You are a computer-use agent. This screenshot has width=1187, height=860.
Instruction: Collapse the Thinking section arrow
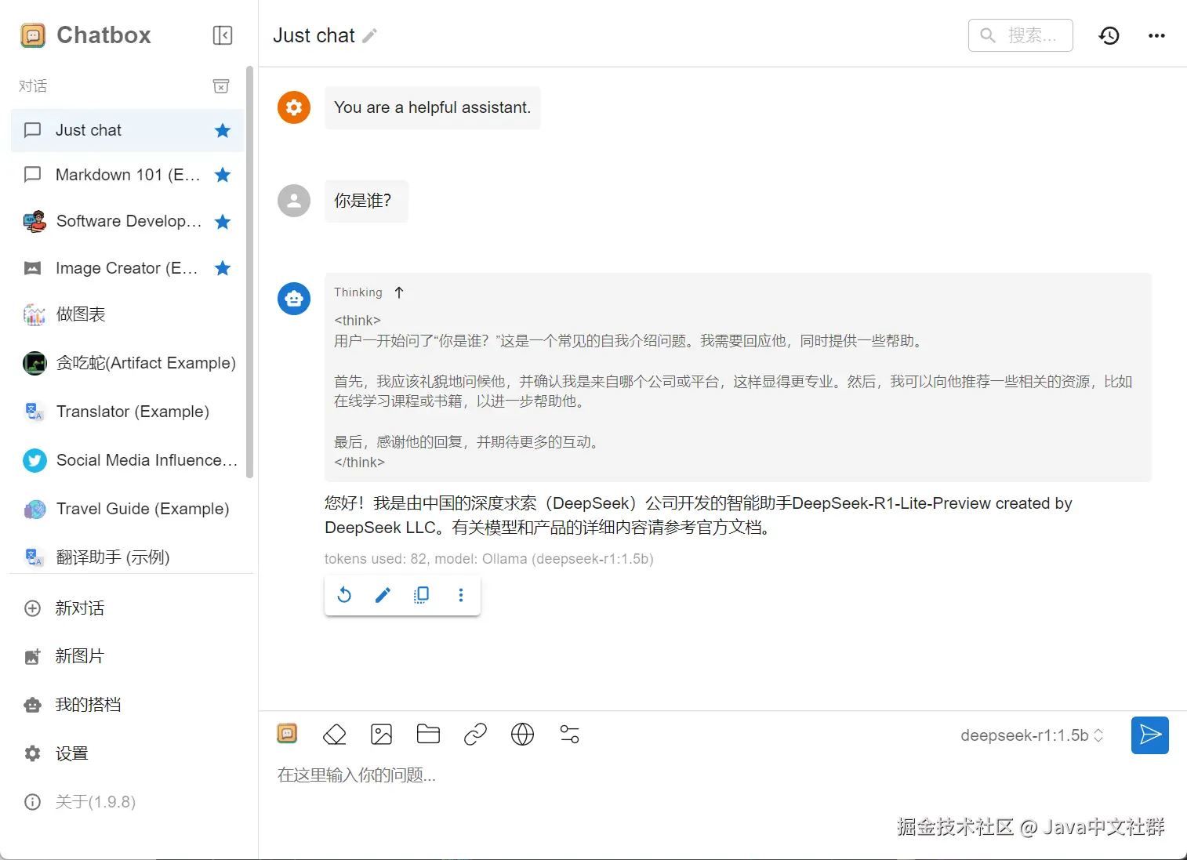[399, 292]
